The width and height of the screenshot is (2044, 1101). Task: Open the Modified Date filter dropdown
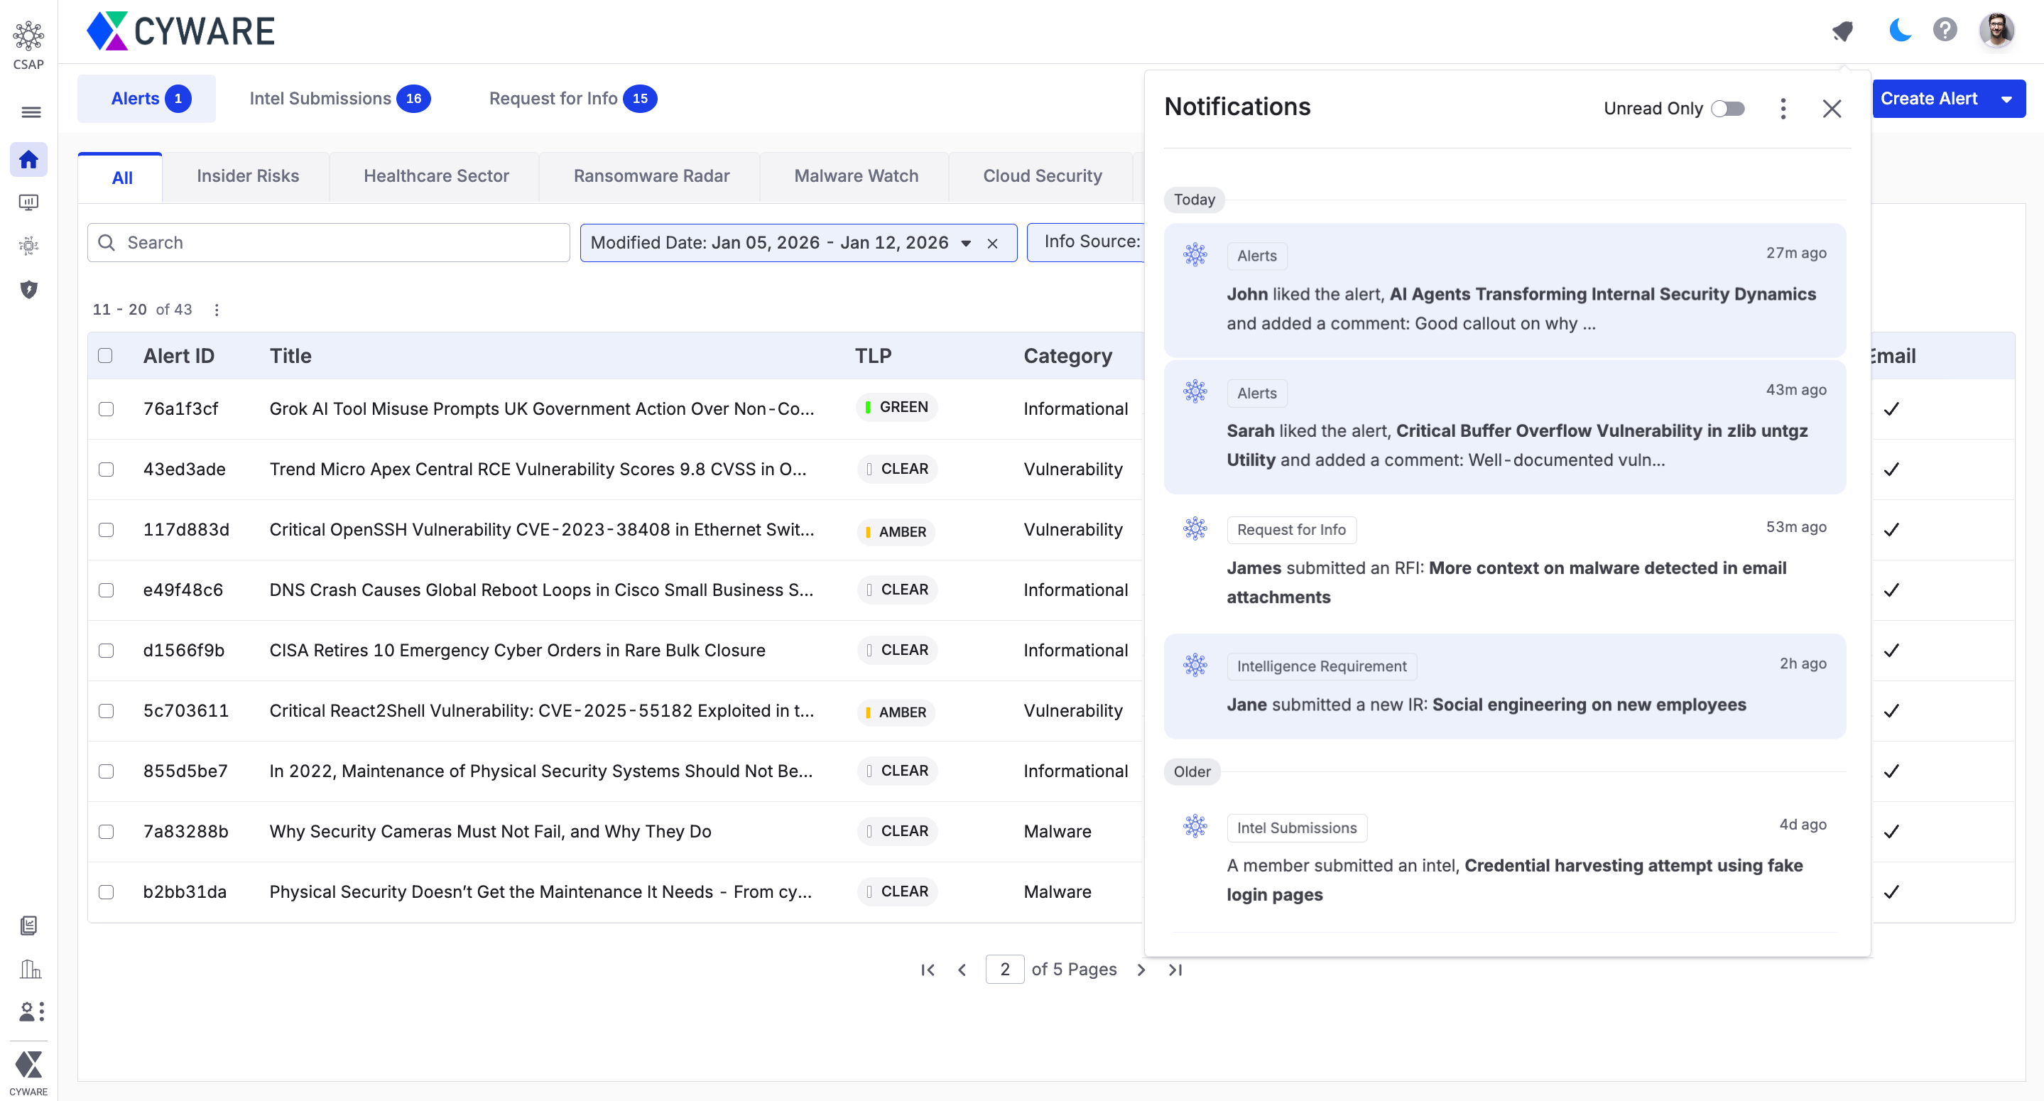(967, 243)
